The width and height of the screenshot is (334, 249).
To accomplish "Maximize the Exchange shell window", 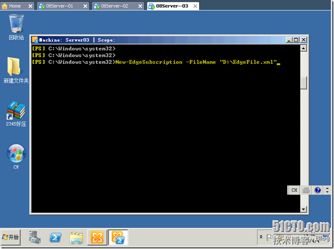I will 296,40.
